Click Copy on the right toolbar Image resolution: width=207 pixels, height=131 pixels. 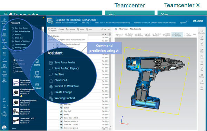(x=202, y=51)
